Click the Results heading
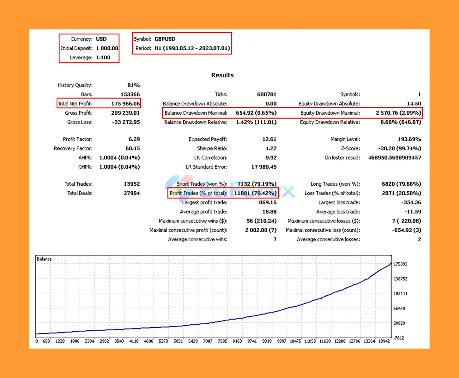 (x=222, y=75)
